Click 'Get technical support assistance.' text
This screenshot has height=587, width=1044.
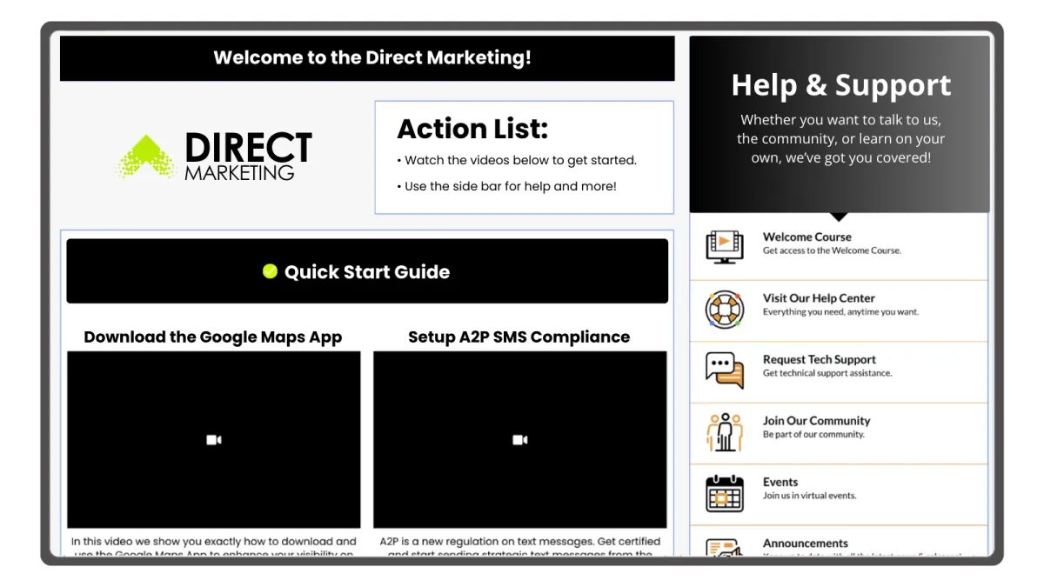coord(827,373)
